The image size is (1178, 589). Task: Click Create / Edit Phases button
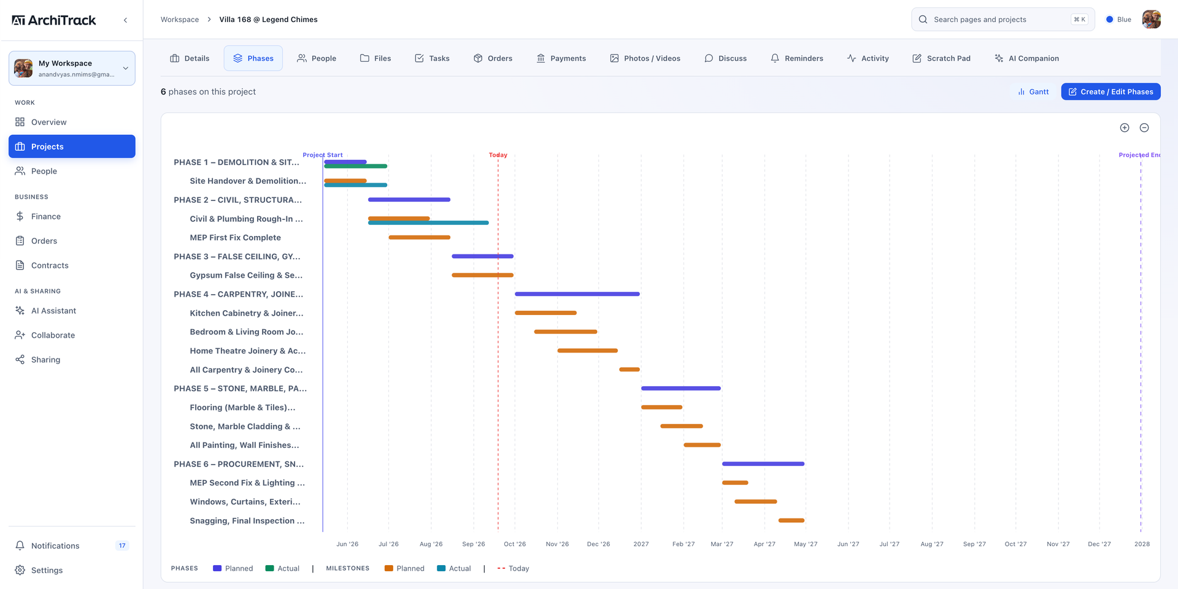(x=1111, y=92)
